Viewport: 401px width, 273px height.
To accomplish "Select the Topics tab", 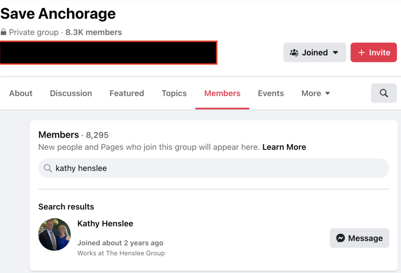I will click(x=174, y=93).
